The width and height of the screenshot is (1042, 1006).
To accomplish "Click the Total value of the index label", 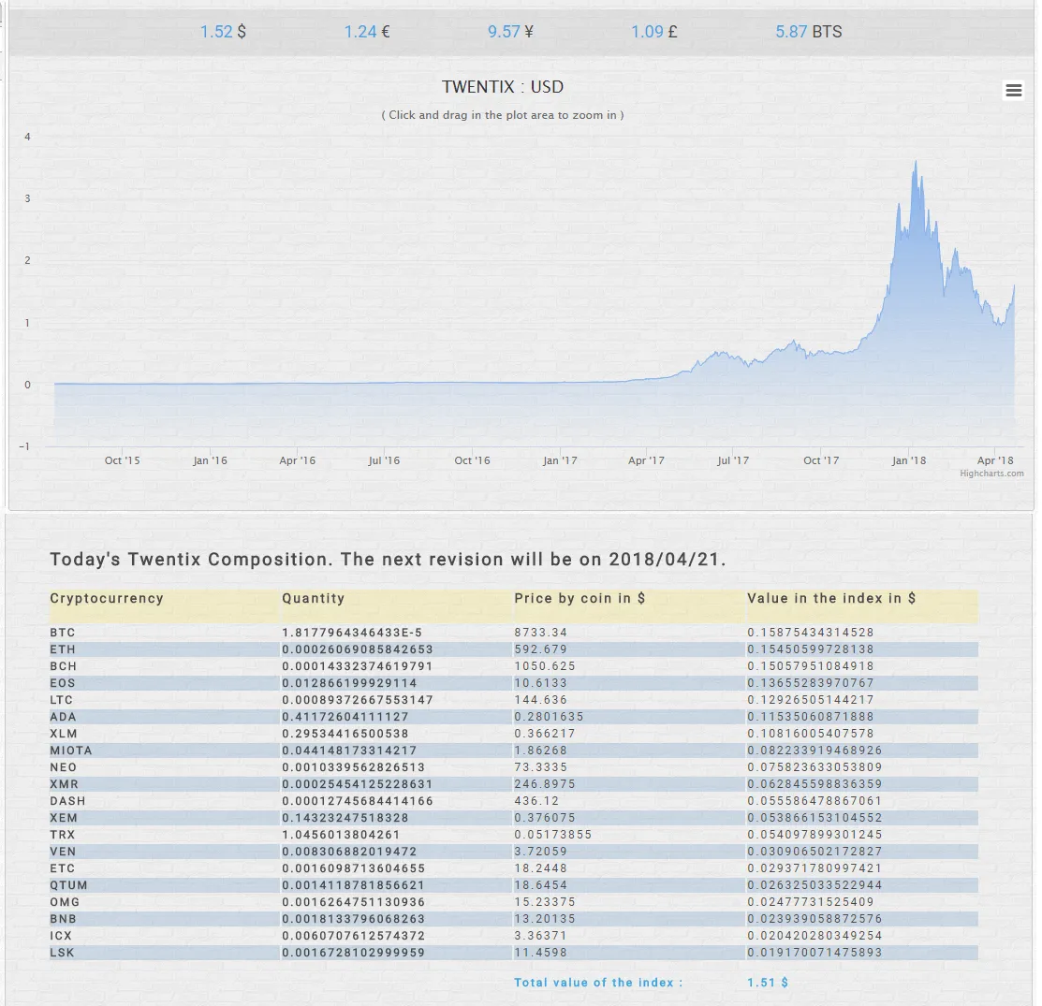I will coord(598,982).
